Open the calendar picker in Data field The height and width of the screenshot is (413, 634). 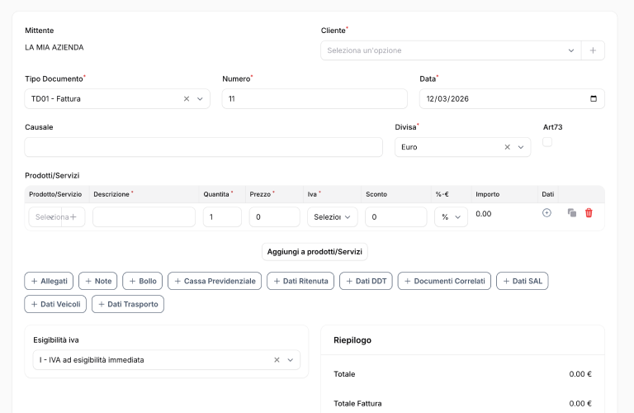(x=593, y=99)
